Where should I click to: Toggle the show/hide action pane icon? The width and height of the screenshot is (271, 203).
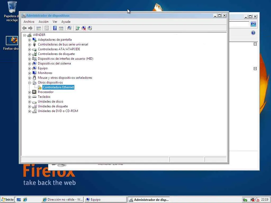pos(61,28)
